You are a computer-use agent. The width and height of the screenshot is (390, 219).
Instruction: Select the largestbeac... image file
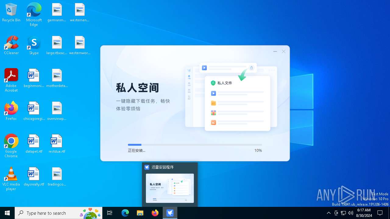point(57,45)
